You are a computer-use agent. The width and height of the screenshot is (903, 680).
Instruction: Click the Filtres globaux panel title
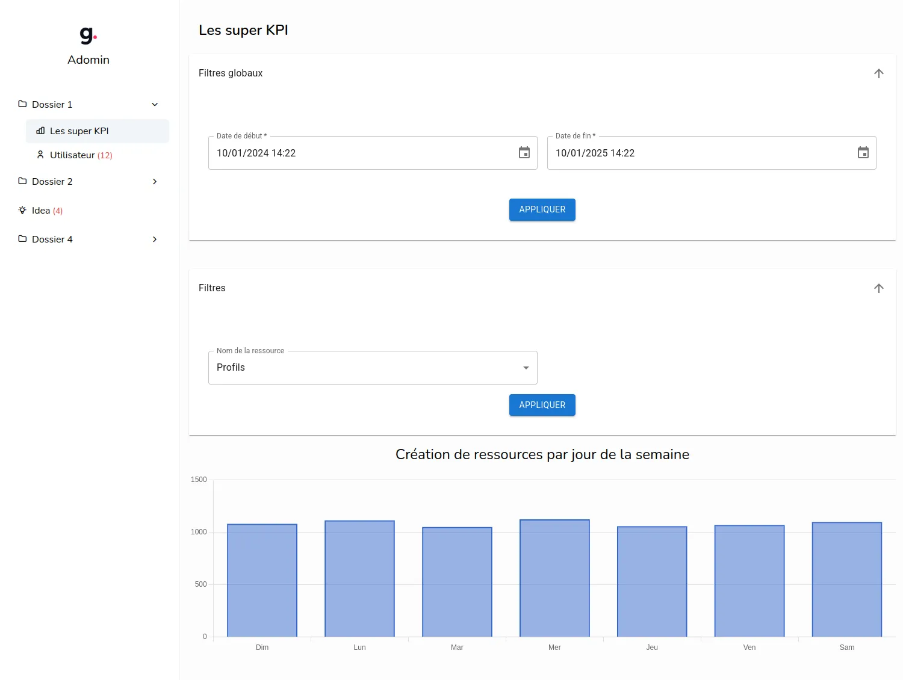point(231,73)
